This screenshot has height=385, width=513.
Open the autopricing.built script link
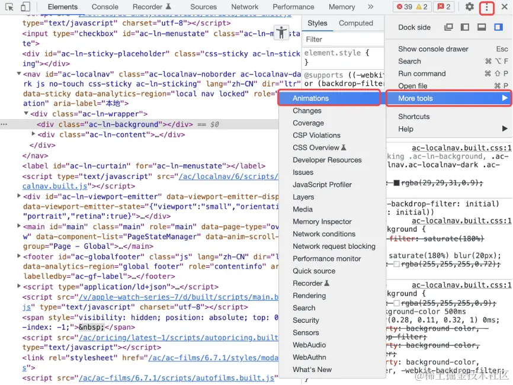click(x=179, y=338)
